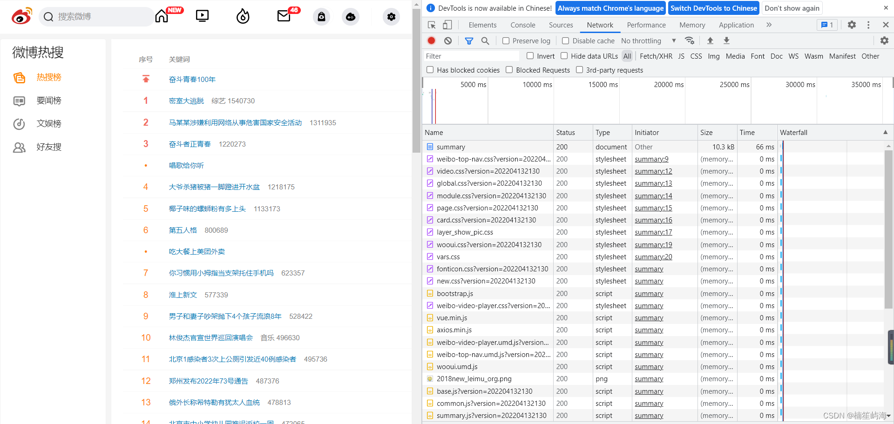The width and height of the screenshot is (894, 424).
Task: Switch to the Performance tab
Action: [646, 25]
